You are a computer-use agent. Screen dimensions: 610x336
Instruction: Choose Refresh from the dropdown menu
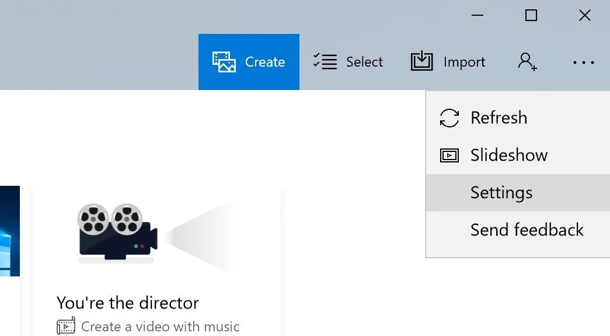tap(499, 117)
